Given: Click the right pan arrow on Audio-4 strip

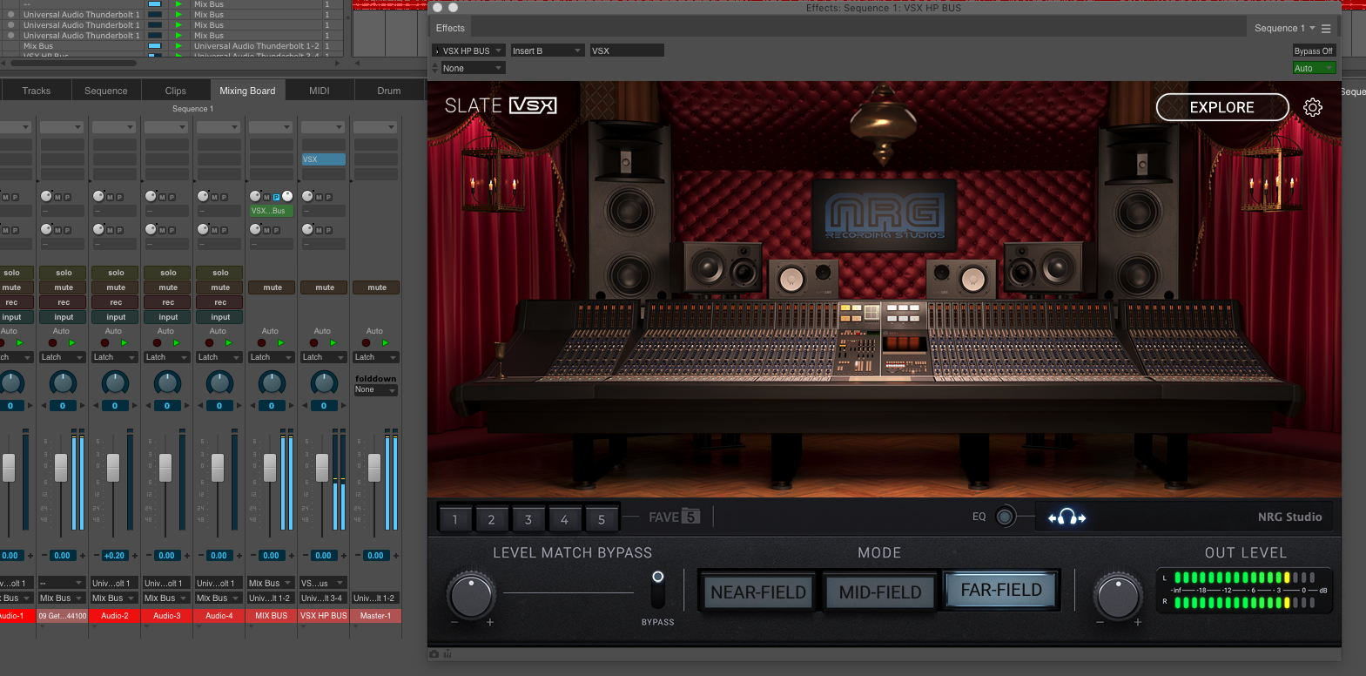Looking at the screenshot, I should coord(239,406).
